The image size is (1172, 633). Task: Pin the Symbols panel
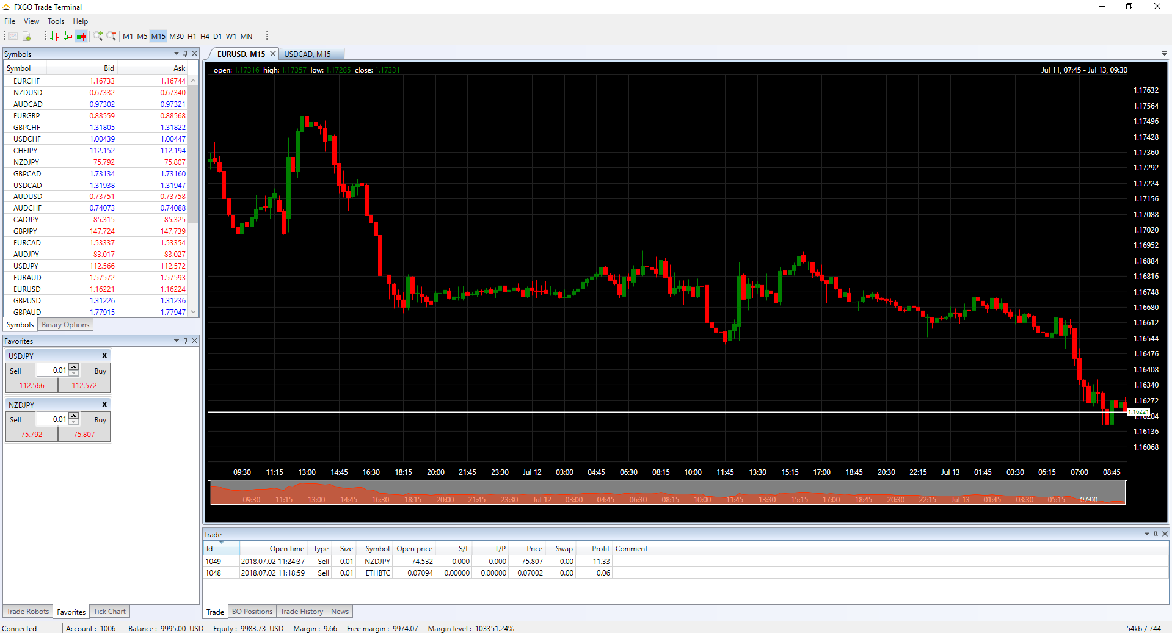[x=186, y=54]
